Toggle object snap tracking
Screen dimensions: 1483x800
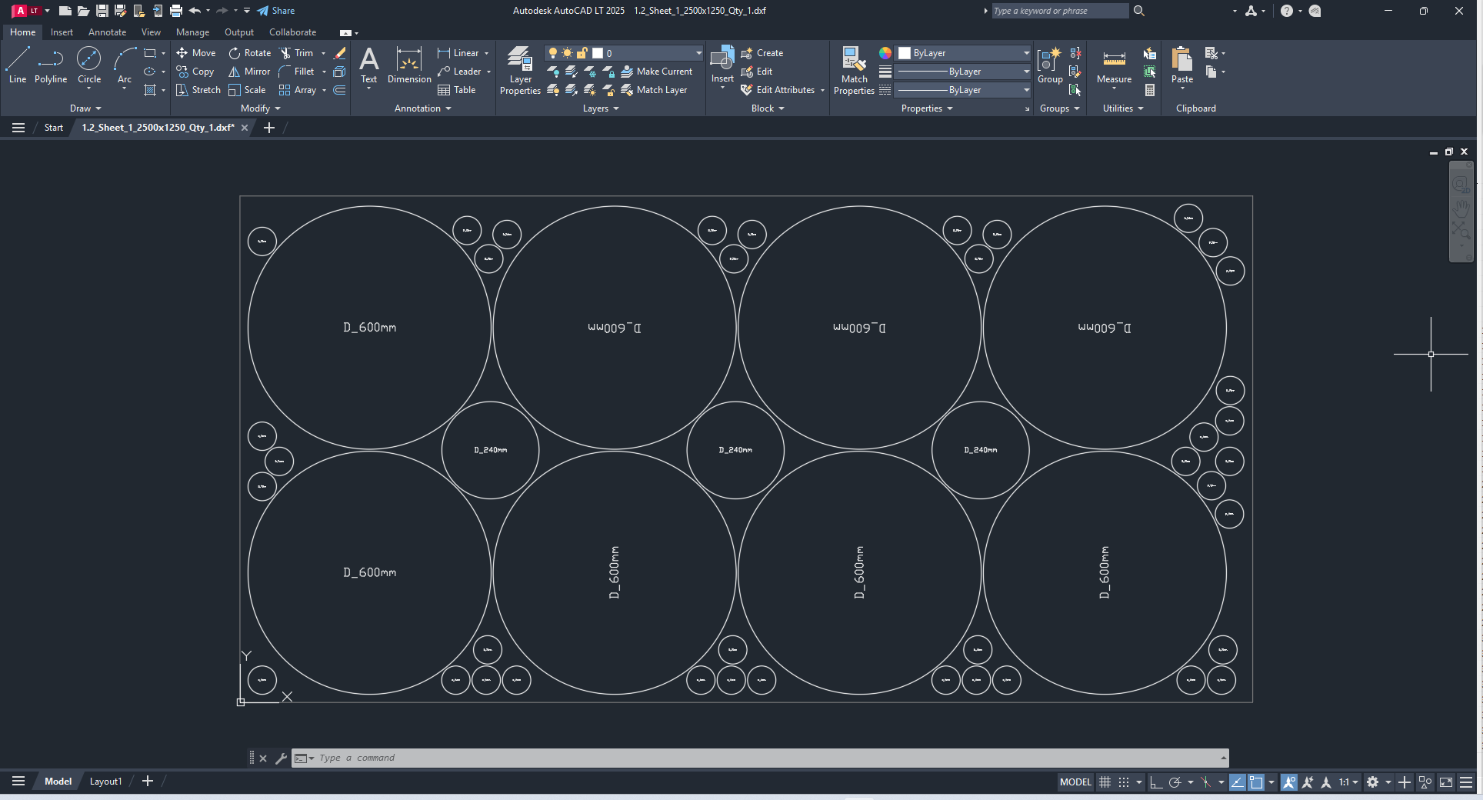click(x=1238, y=782)
